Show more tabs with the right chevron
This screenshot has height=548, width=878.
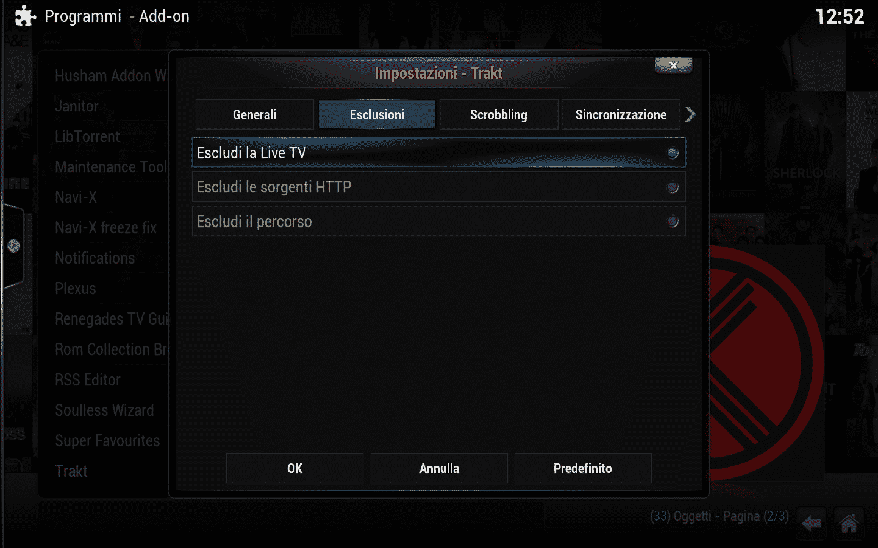pyautogui.click(x=690, y=114)
